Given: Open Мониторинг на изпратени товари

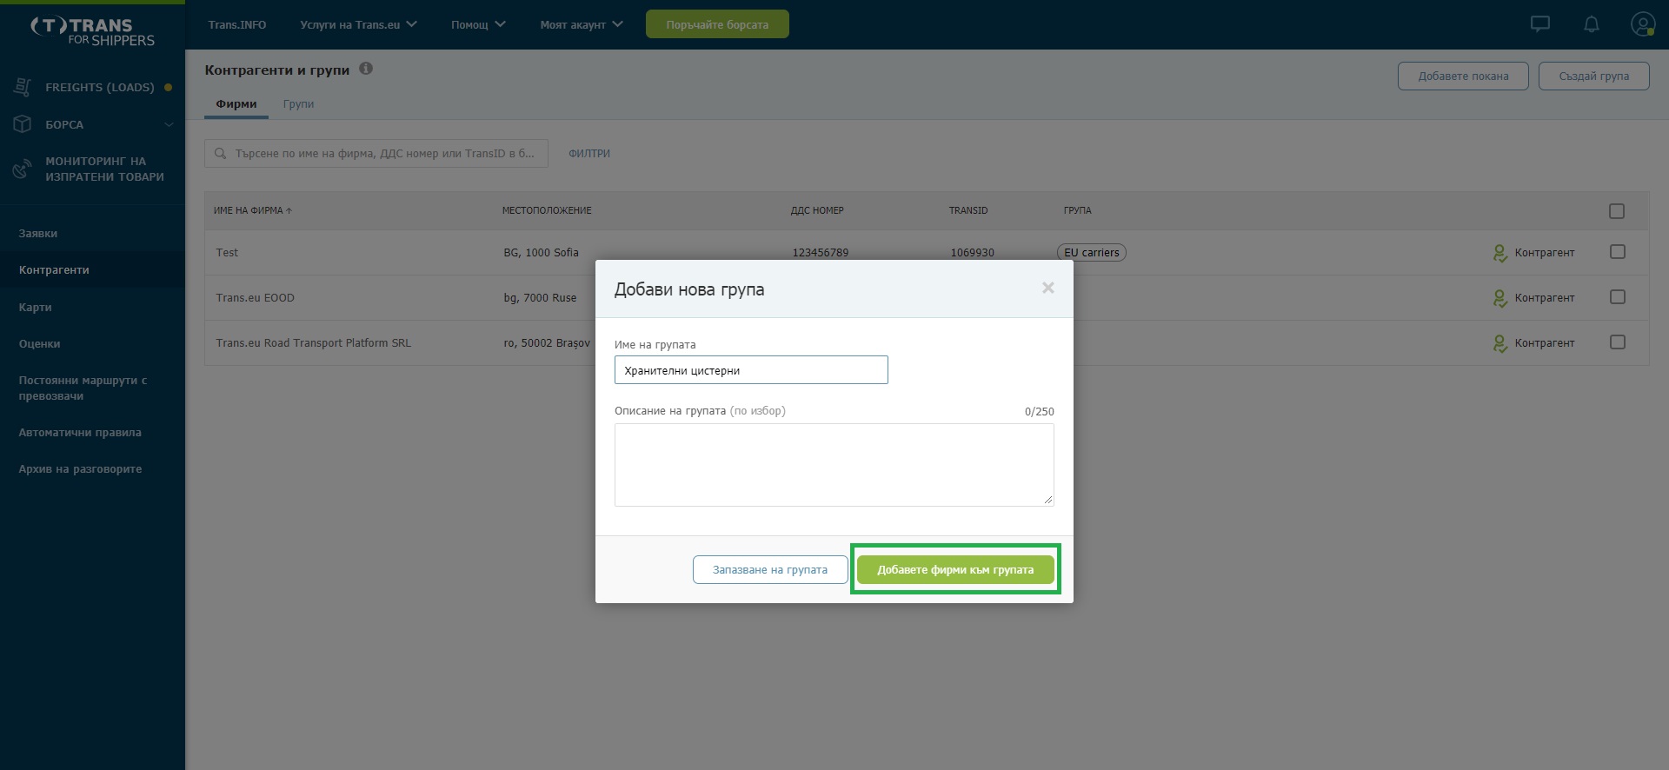Looking at the screenshot, I should tap(104, 169).
